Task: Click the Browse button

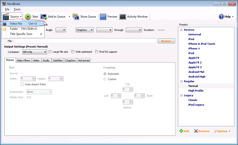Action: coord(166,41)
